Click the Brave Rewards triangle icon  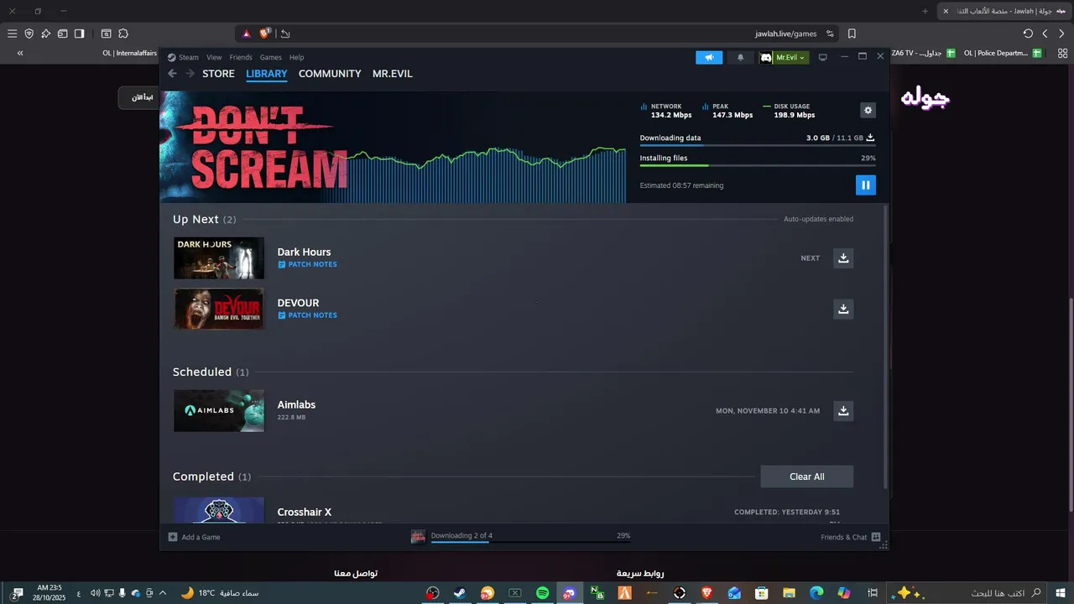(x=247, y=34)
